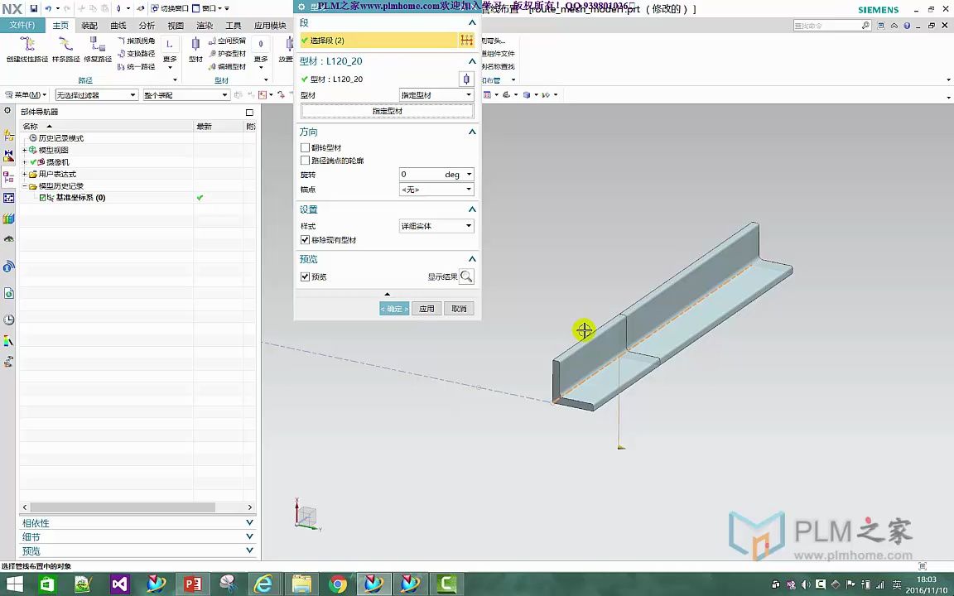
Task: Open the assembly navigator sidebar tab
Action: [8, 135]
